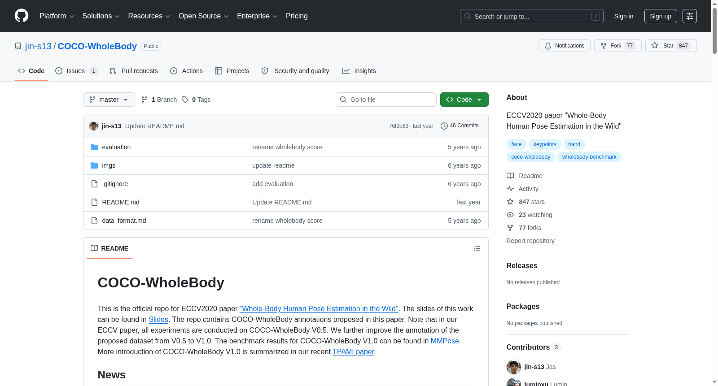Click the commit history clock icon
This screenshot has width=718, height=386.
click(x=444, y=126)
